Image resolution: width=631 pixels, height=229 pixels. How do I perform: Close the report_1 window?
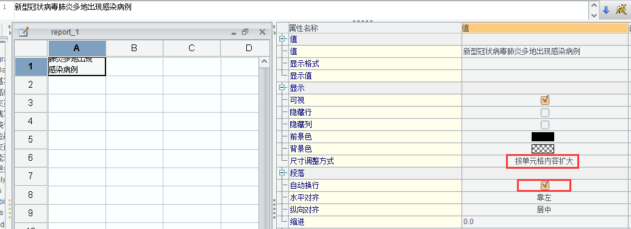point(262,32)
